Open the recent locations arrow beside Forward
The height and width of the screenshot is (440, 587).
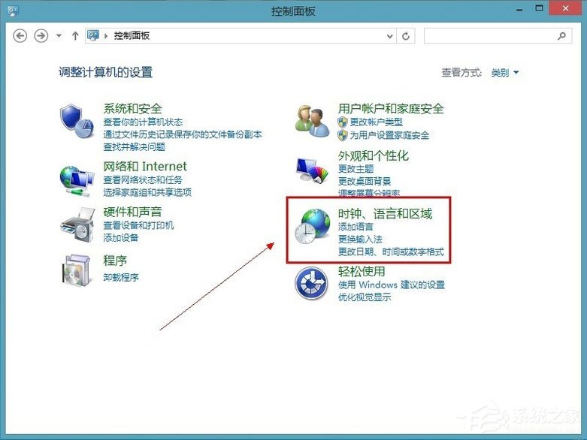pyautogui.click(x=59, y=35)
